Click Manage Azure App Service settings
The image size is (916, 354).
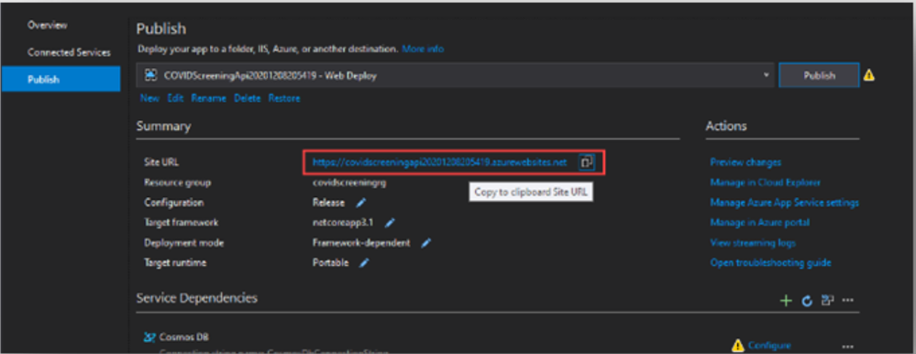click(x=785, y=203)
